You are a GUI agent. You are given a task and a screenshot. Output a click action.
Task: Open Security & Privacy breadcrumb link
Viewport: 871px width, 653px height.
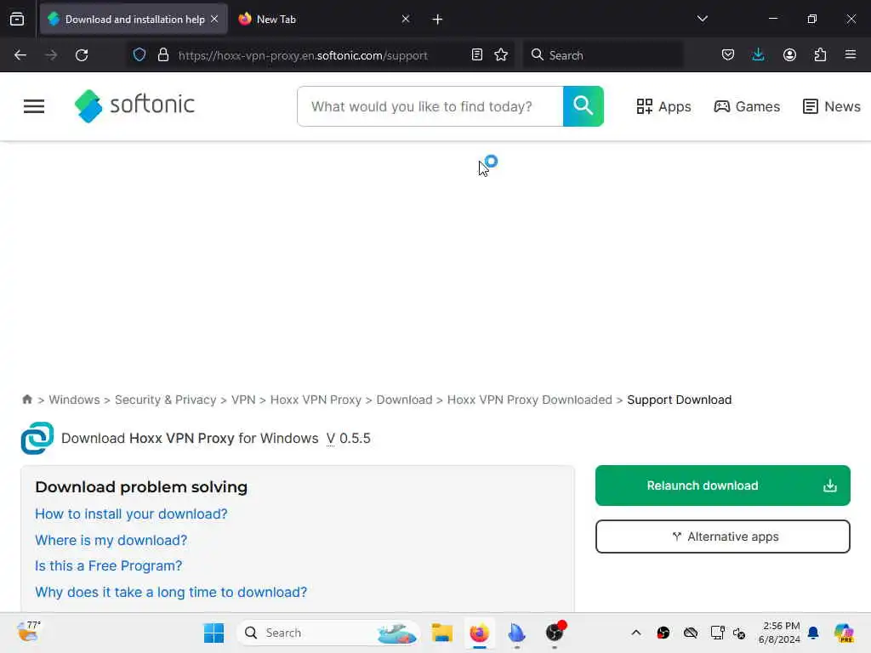pyautogui.click(x=166, y=400)
